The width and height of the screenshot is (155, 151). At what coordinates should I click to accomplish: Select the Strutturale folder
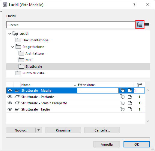point(78,67)
